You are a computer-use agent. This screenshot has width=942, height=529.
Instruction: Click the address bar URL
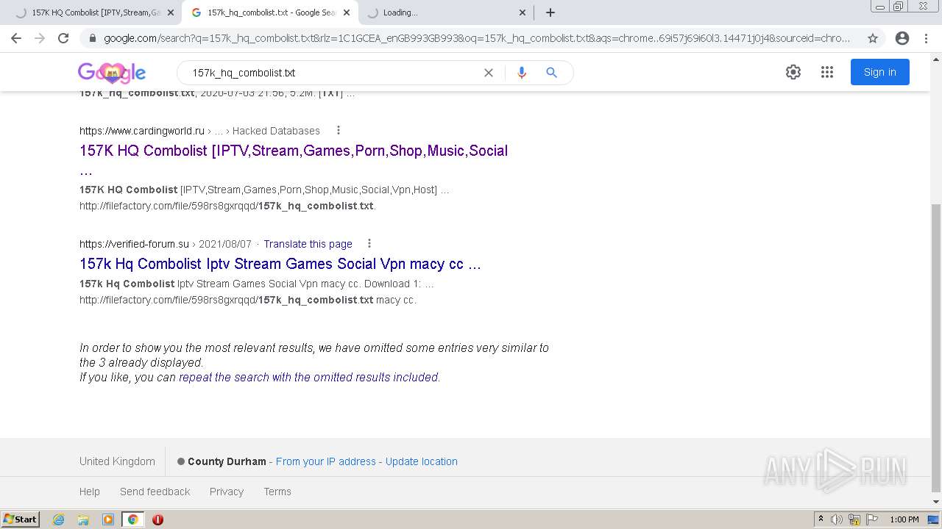(477, 38)
